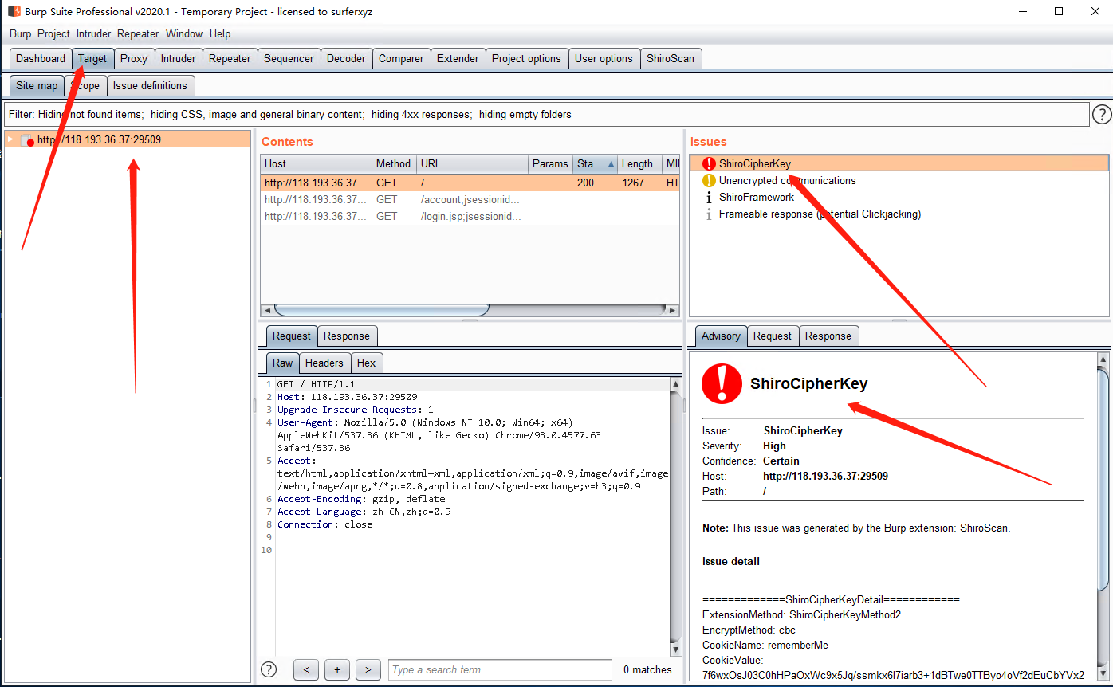Viewport: 1113px width, 687px height.
Task: Switch to the Dashboard tab
Action: click(x=41, y=58)
